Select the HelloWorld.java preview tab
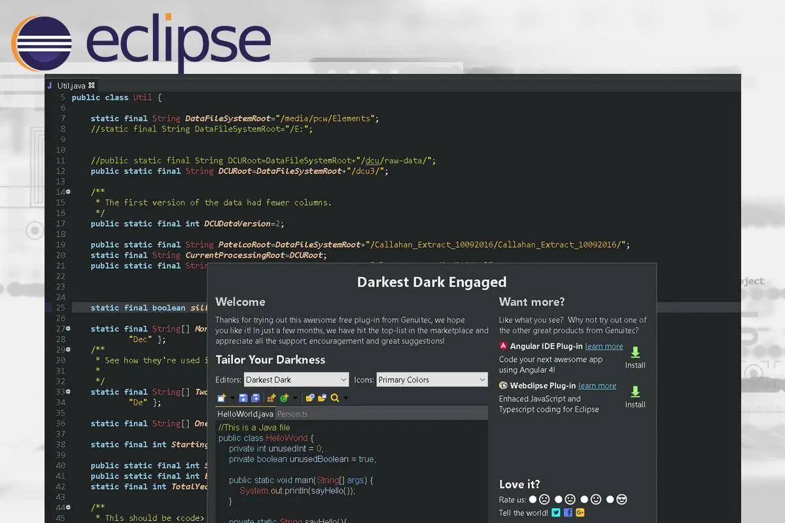This screenshot has height=523, width=785. pyautogui.click(x=245, y=414)
